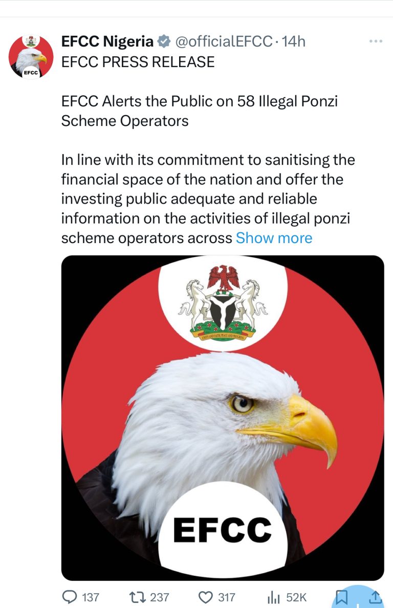Click the 237 retweets count

(159, 597)
